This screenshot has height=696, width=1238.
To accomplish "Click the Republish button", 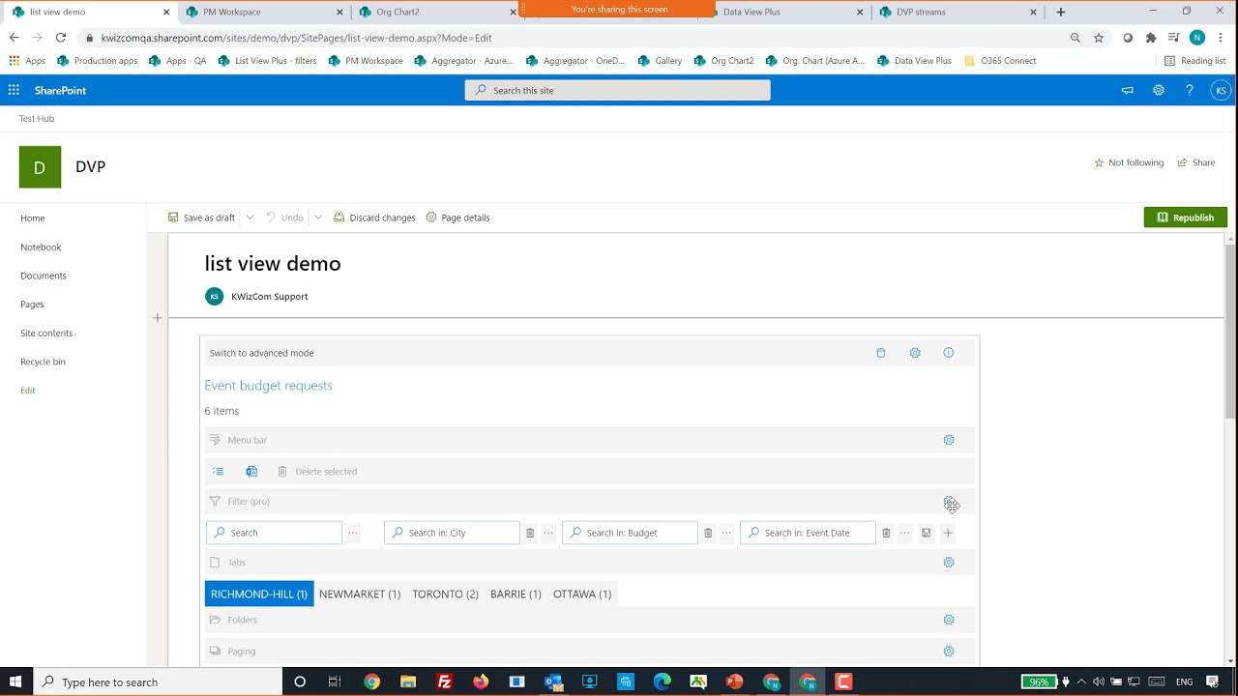I will point(1186,217).
